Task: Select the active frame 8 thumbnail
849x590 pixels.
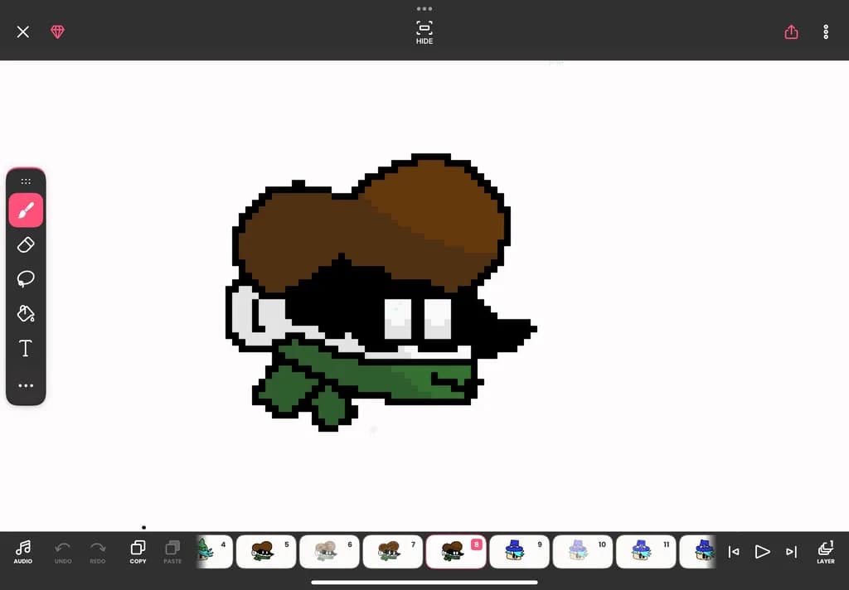Action: click(456, 552)
